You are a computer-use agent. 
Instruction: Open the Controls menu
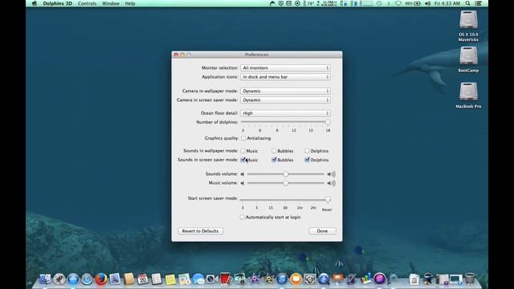[88, 3]
